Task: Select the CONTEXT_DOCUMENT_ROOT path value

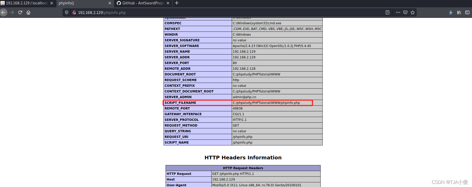Action: [256, 91]
